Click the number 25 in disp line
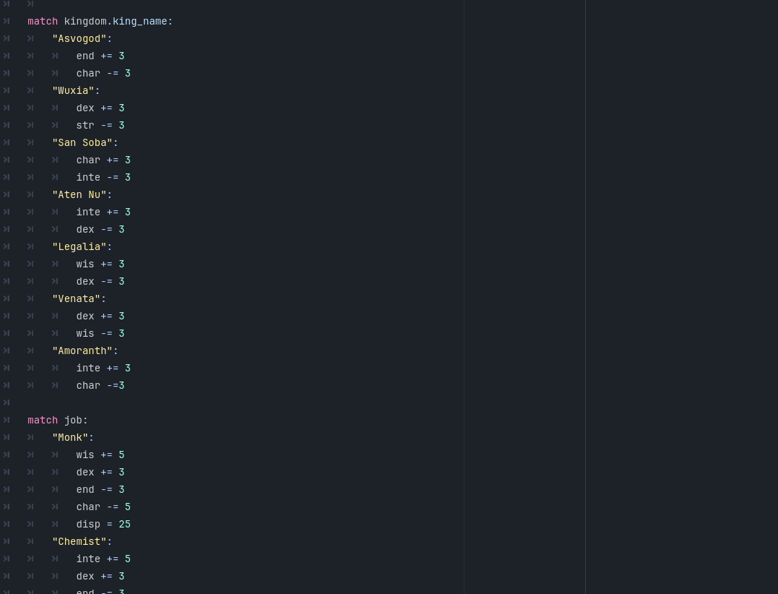The width and height of the screenshot is (778, 594). [x=125, y=525]
